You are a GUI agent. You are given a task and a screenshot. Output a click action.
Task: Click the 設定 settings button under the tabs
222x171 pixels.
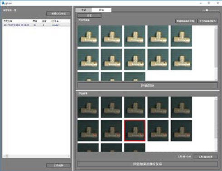(x=89, y=15)
